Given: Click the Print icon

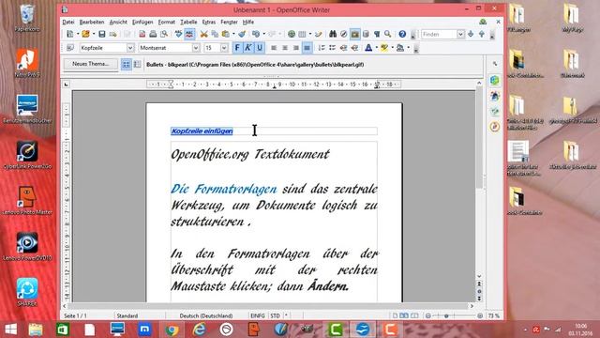Looking at the screenshot, I should tap(153, 35).
